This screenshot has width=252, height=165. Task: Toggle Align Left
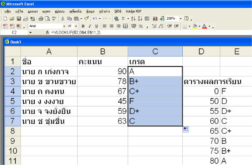tap(105, 26)
